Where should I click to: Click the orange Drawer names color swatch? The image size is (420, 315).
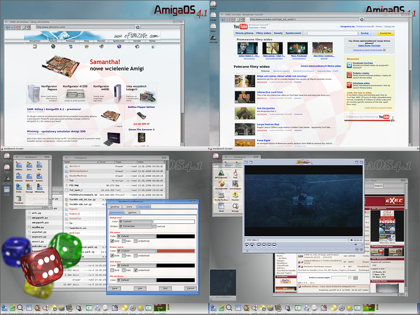point(175,251)
